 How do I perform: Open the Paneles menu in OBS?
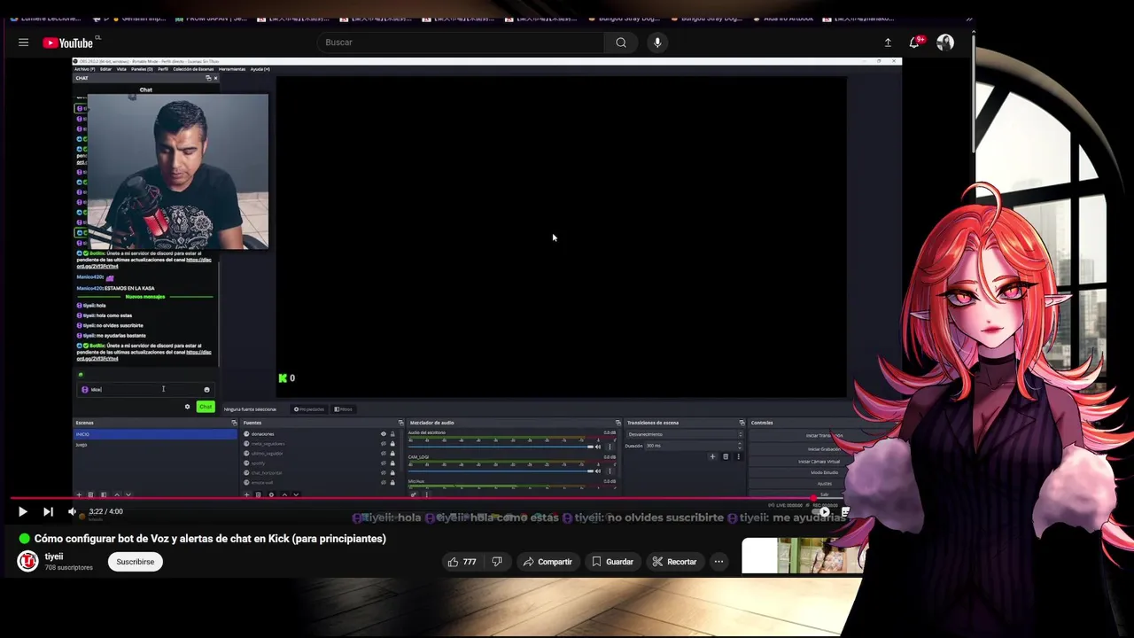(x=142, y=69)
